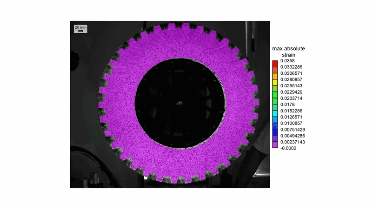Pick the solid red swatch atop the legend
The width and height of the screenshot is (372, 209).
(x=275, y=64)
